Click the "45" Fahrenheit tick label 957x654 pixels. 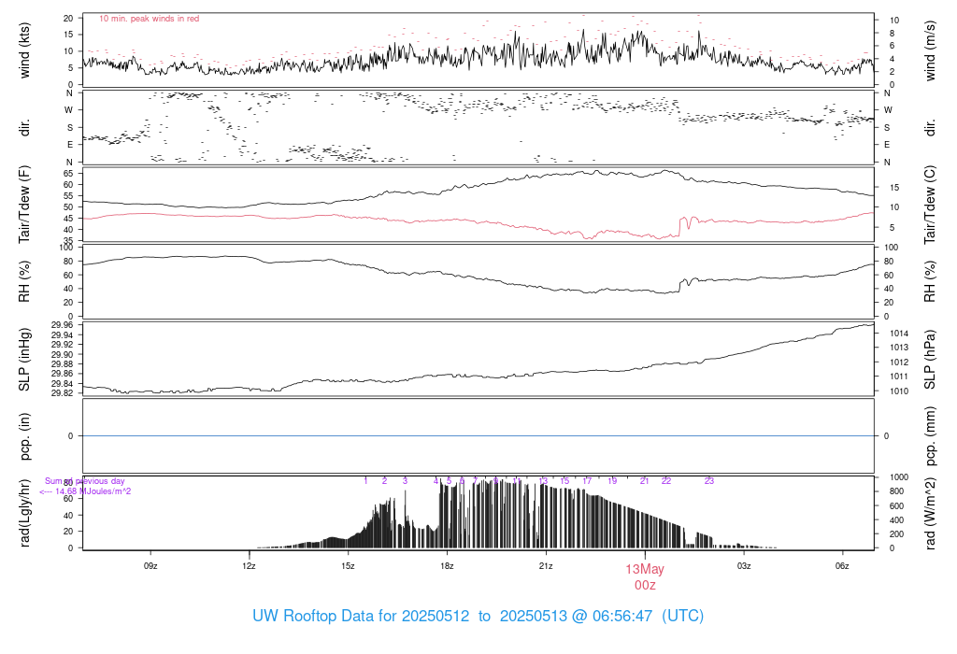[x=68, y=219]
